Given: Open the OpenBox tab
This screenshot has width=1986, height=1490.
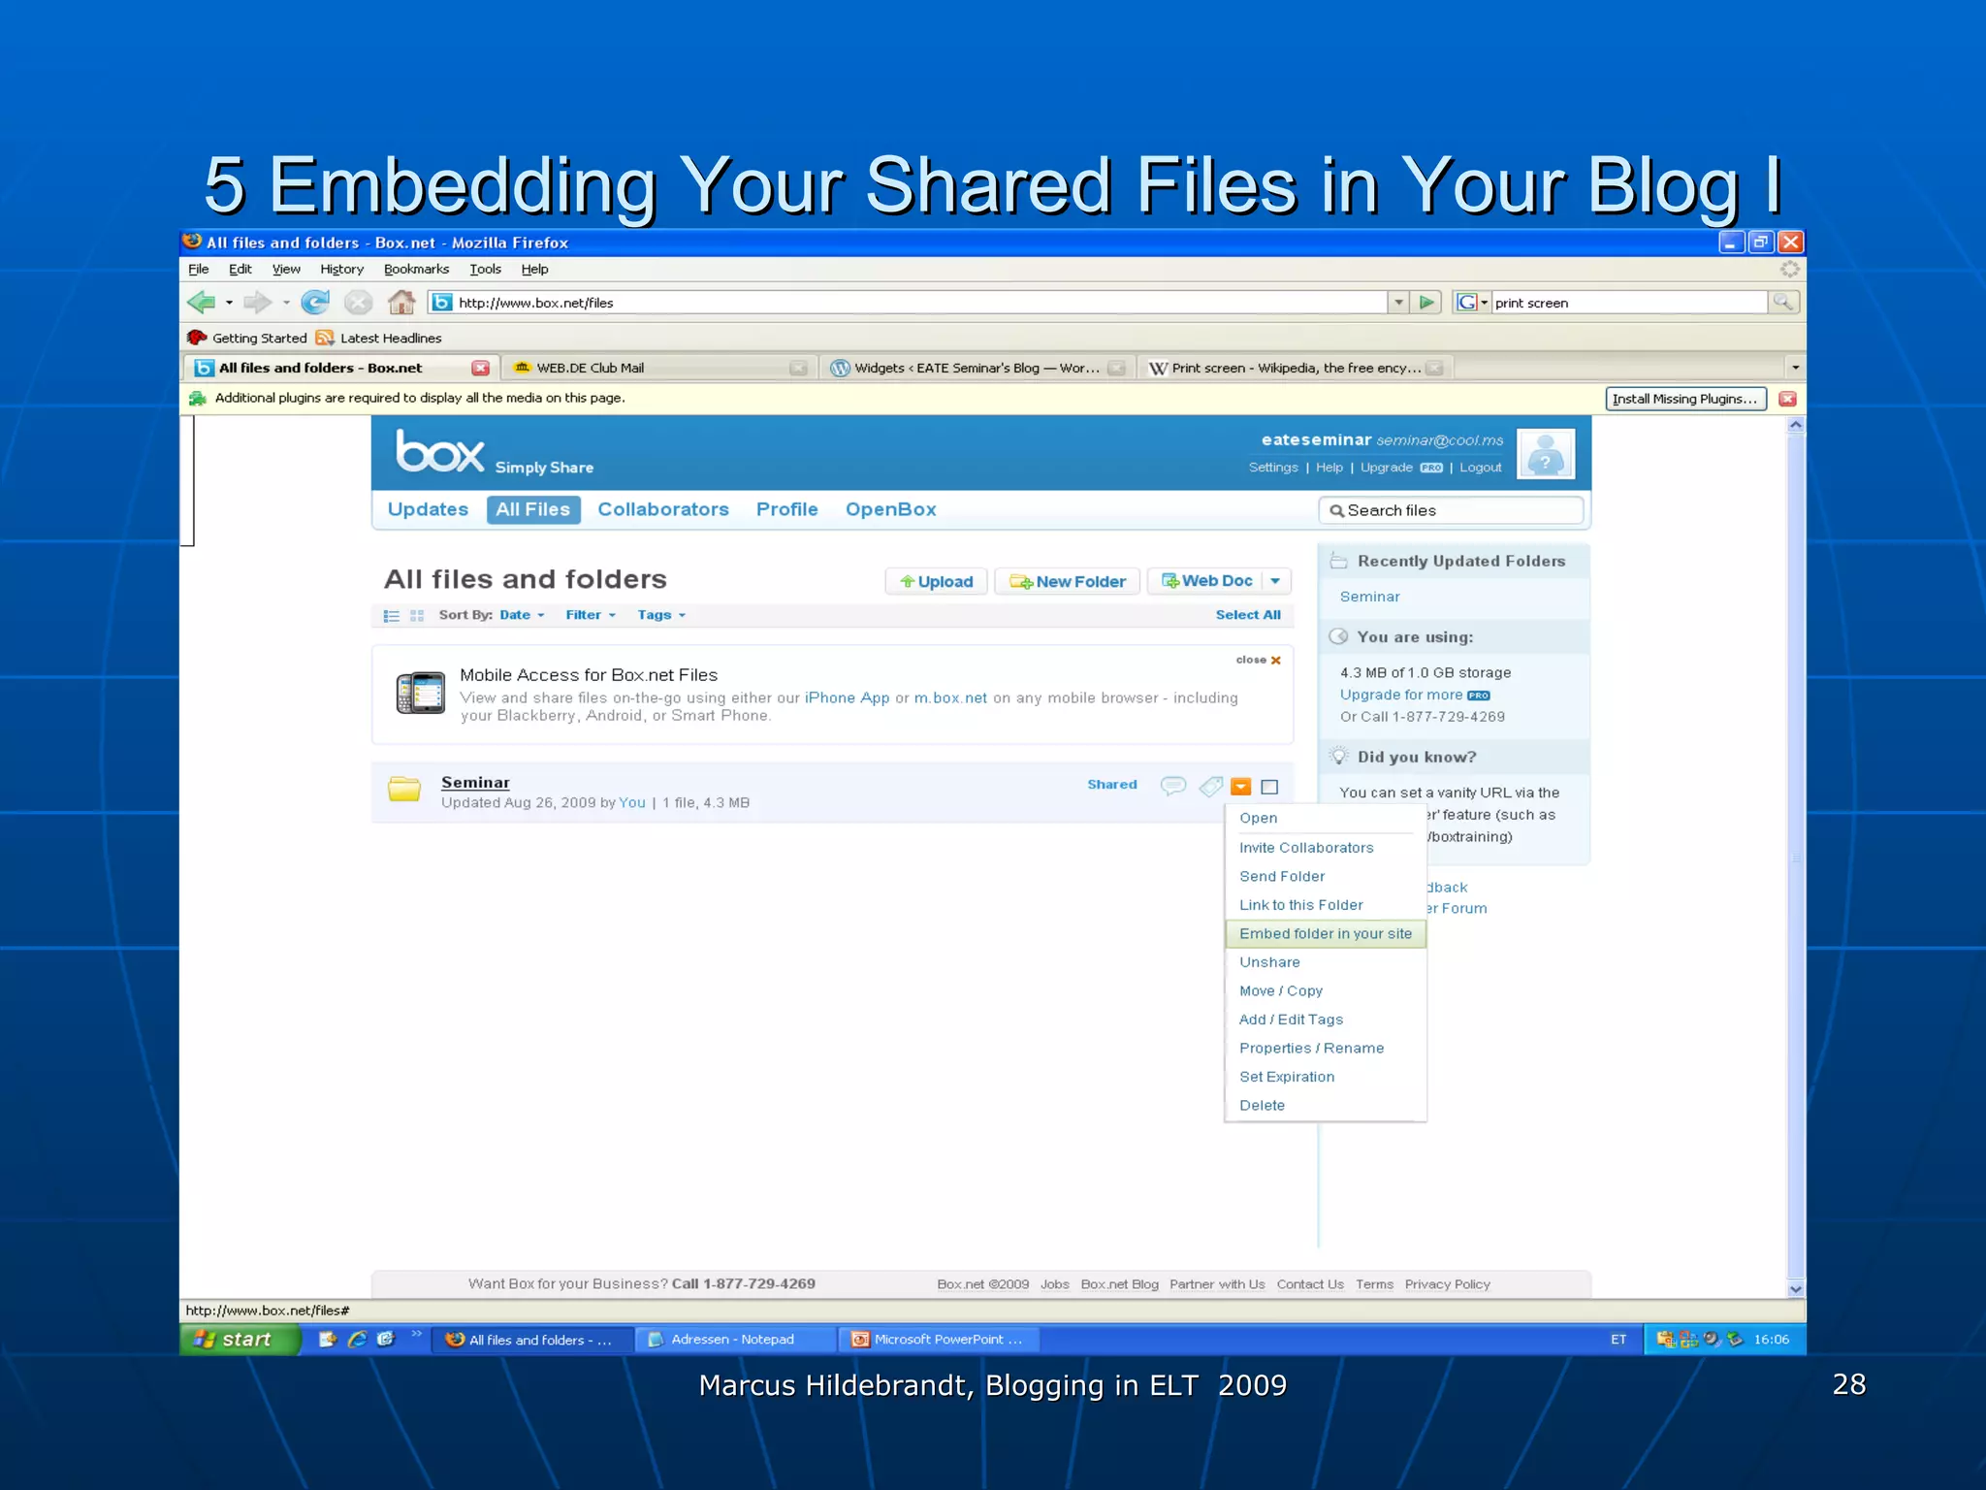Looking at the screenshot, I should tap(890, 509).
